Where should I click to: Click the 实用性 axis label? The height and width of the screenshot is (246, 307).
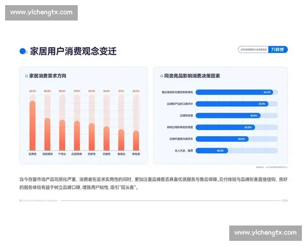(33, 154)
